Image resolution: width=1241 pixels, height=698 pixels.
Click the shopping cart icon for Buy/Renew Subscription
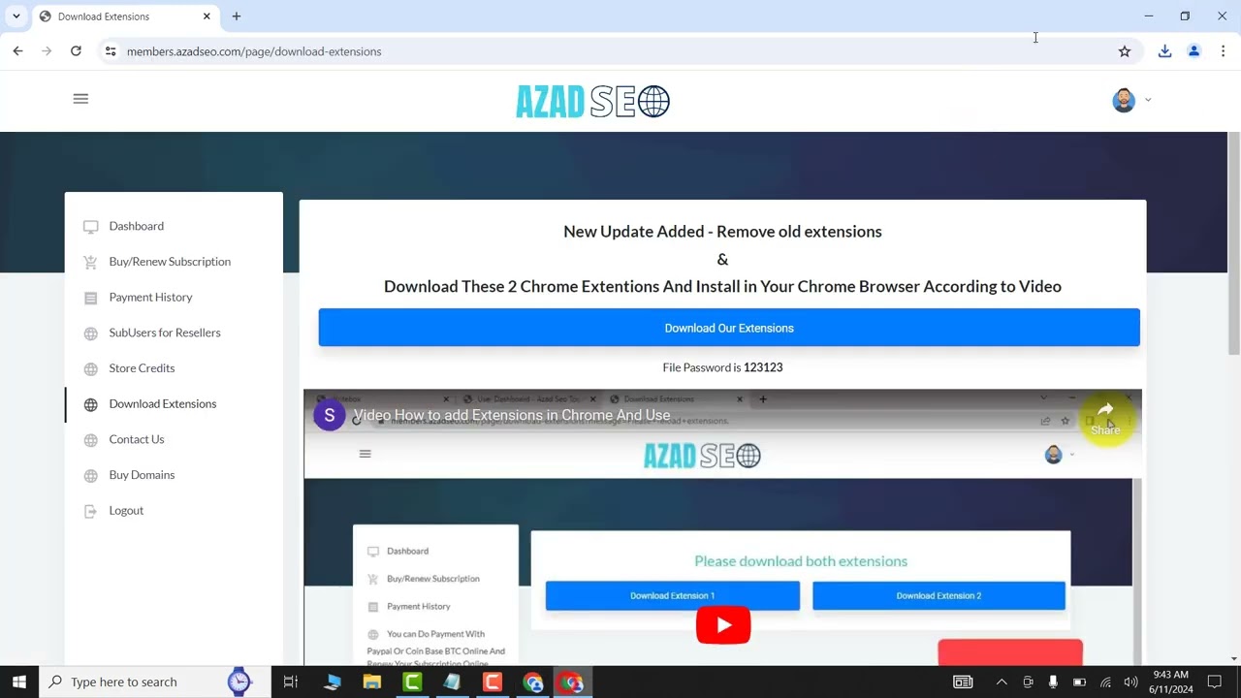pos(90,263)
